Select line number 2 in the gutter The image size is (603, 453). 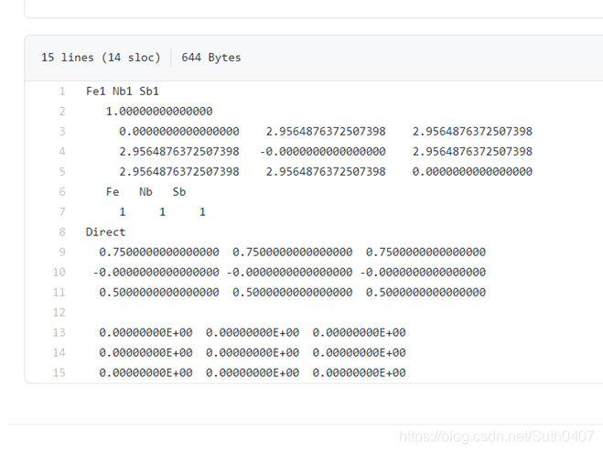point(62,112)
